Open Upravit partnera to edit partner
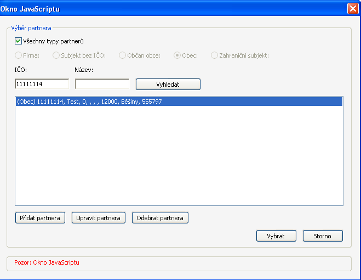Screen dimensions: 361x280 click(99, 217)
